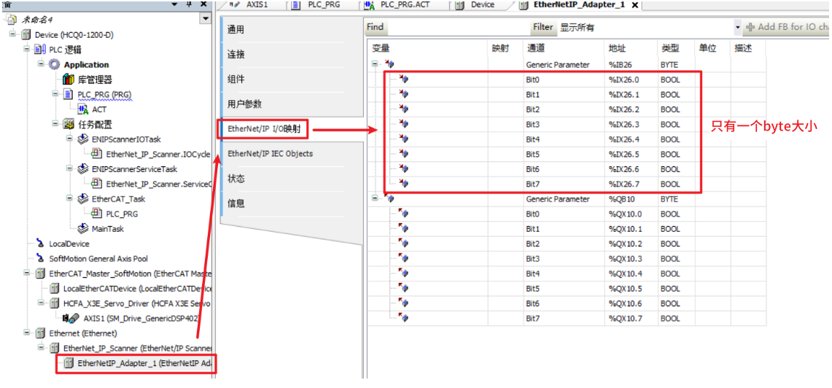The image size is (832, 388).
Task: Collapse the 任务配置 tree node
Action: tap(56, 124)
